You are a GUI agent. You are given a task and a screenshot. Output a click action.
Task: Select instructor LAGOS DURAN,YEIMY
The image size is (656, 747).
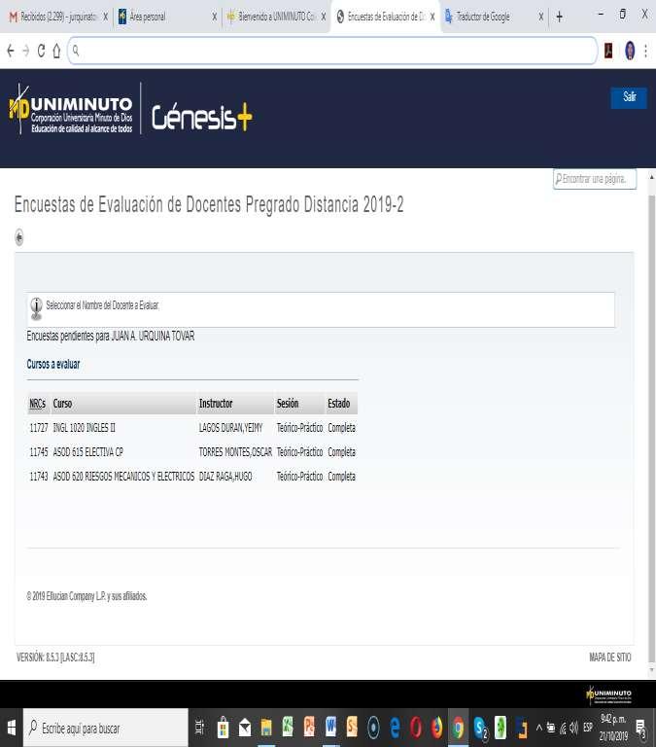[x=230, y=428]
